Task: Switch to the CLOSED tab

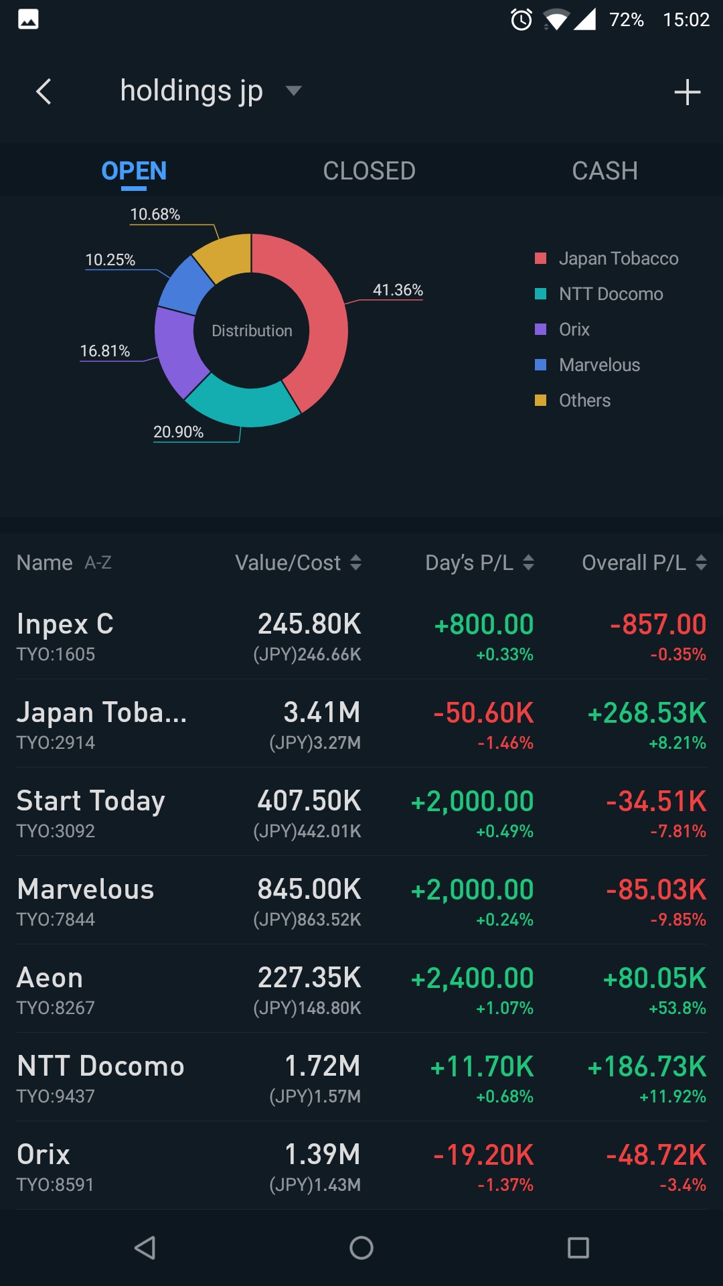Action: pos(369,171)
